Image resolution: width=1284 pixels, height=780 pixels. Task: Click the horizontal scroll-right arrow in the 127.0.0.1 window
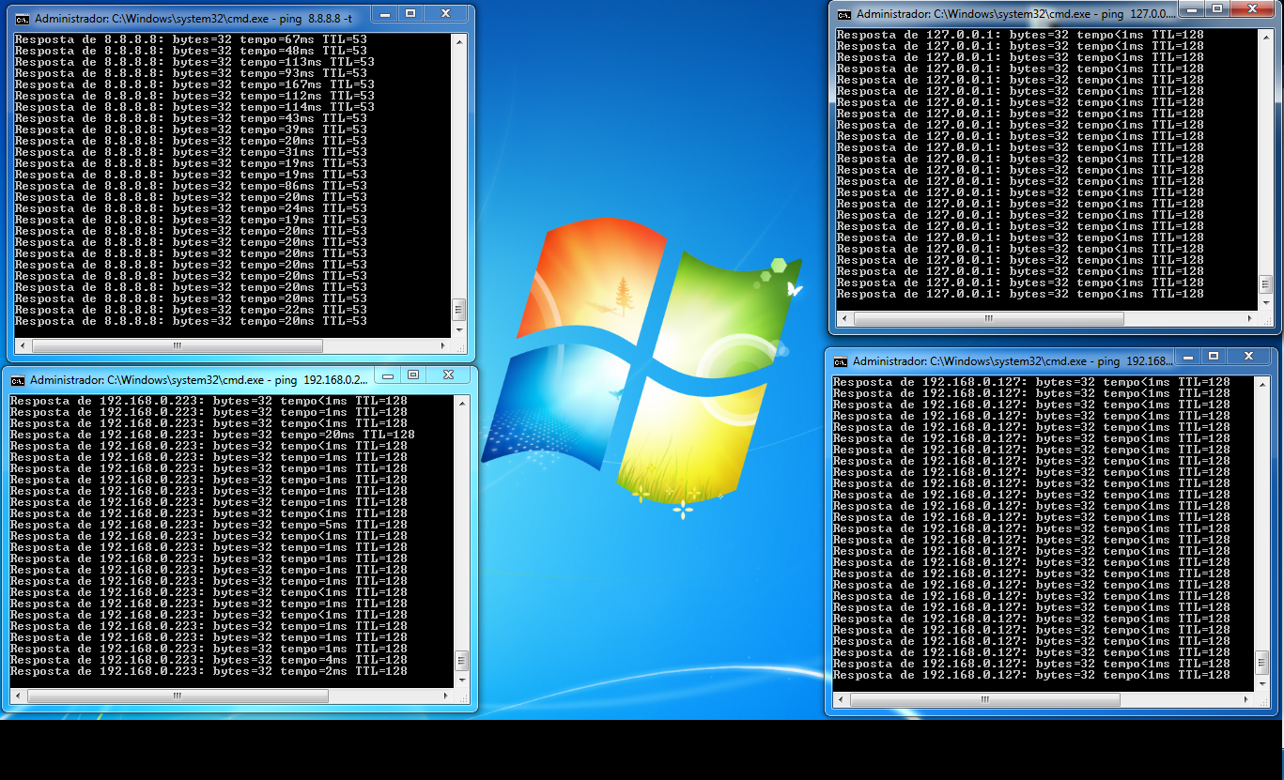coord(1249,318)
